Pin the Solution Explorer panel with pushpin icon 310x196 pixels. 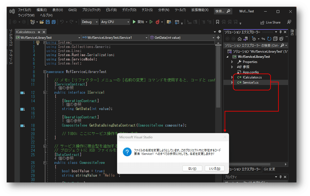point(281,32)
